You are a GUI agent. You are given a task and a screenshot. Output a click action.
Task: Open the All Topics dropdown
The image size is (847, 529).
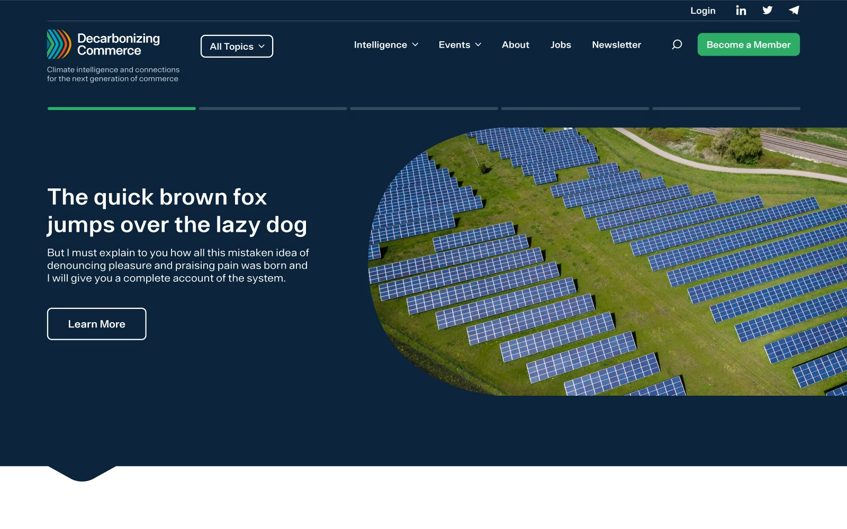(x=237, y=46)
